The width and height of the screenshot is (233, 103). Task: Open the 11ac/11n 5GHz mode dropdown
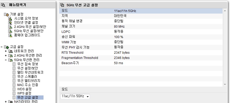(75, 96)
